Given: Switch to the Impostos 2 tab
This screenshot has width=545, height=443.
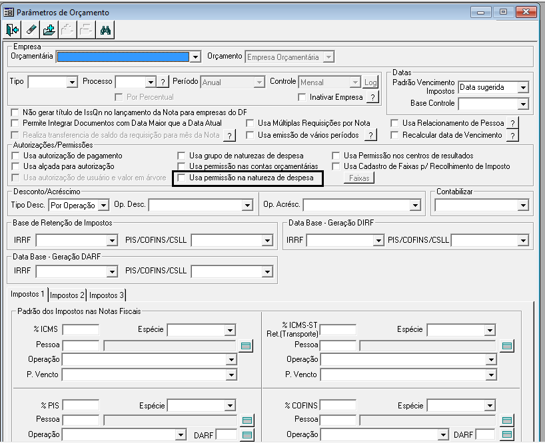Looking at the screenshot, I should coord(67,295).
